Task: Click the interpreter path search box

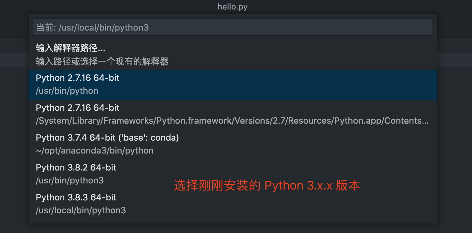Action: 233,28
